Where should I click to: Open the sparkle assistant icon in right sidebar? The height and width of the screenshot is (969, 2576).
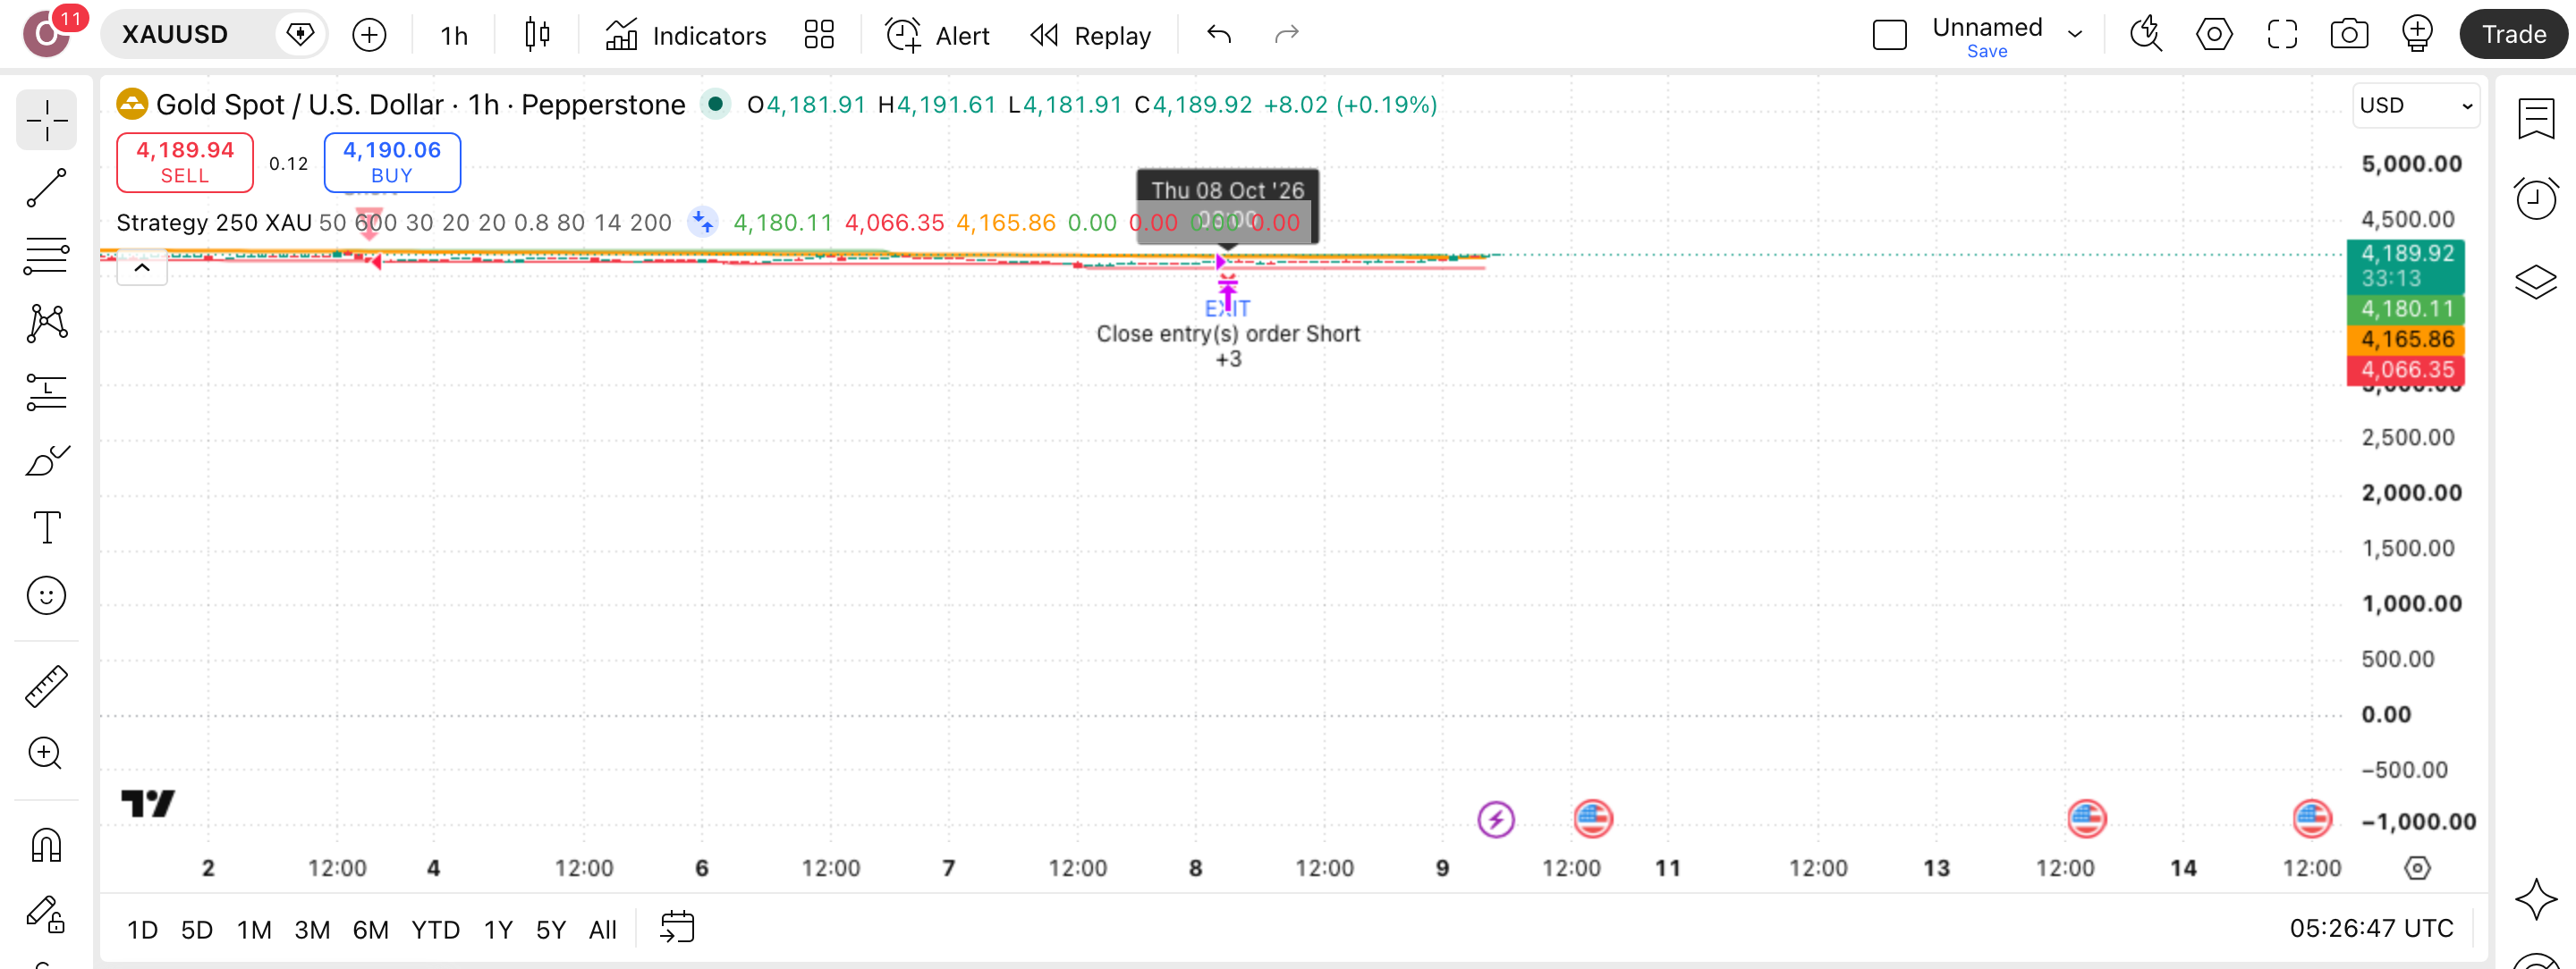(2536, 898)
